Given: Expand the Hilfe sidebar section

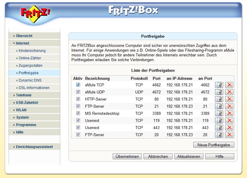Looking at the screenshot, I should (34, 132).
